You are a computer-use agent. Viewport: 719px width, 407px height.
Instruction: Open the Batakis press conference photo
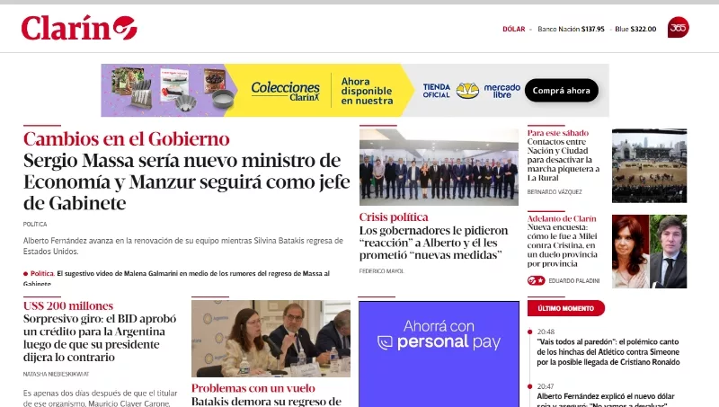click(x=271, y=339)
